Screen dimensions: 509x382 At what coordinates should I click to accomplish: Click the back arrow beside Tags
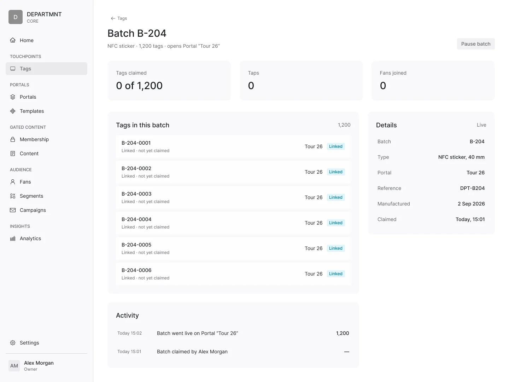(x=113, y=18)
